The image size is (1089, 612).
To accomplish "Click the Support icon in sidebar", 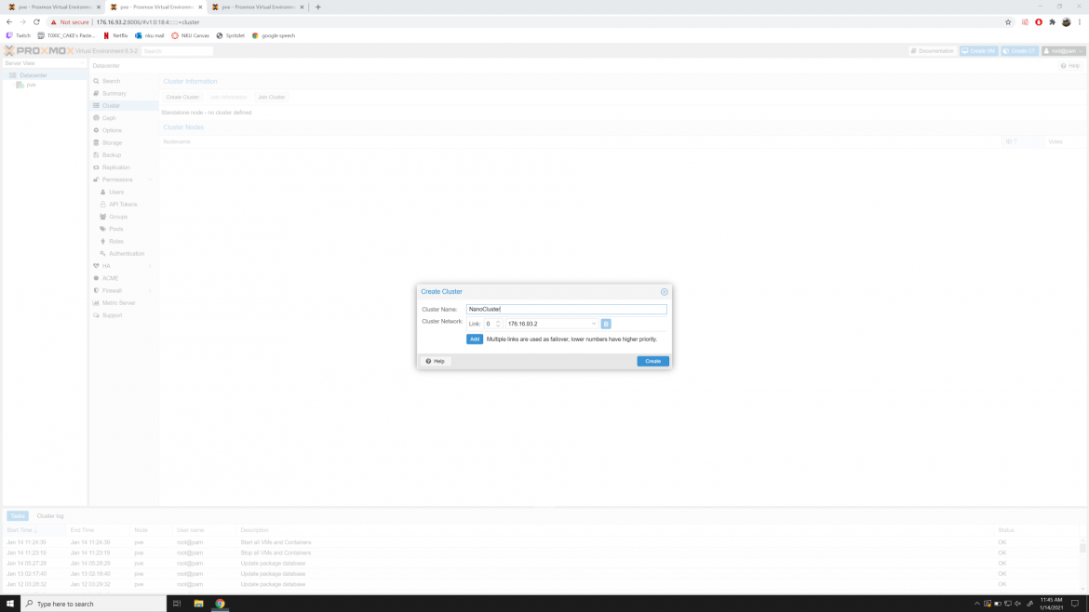I will (97, 315).
